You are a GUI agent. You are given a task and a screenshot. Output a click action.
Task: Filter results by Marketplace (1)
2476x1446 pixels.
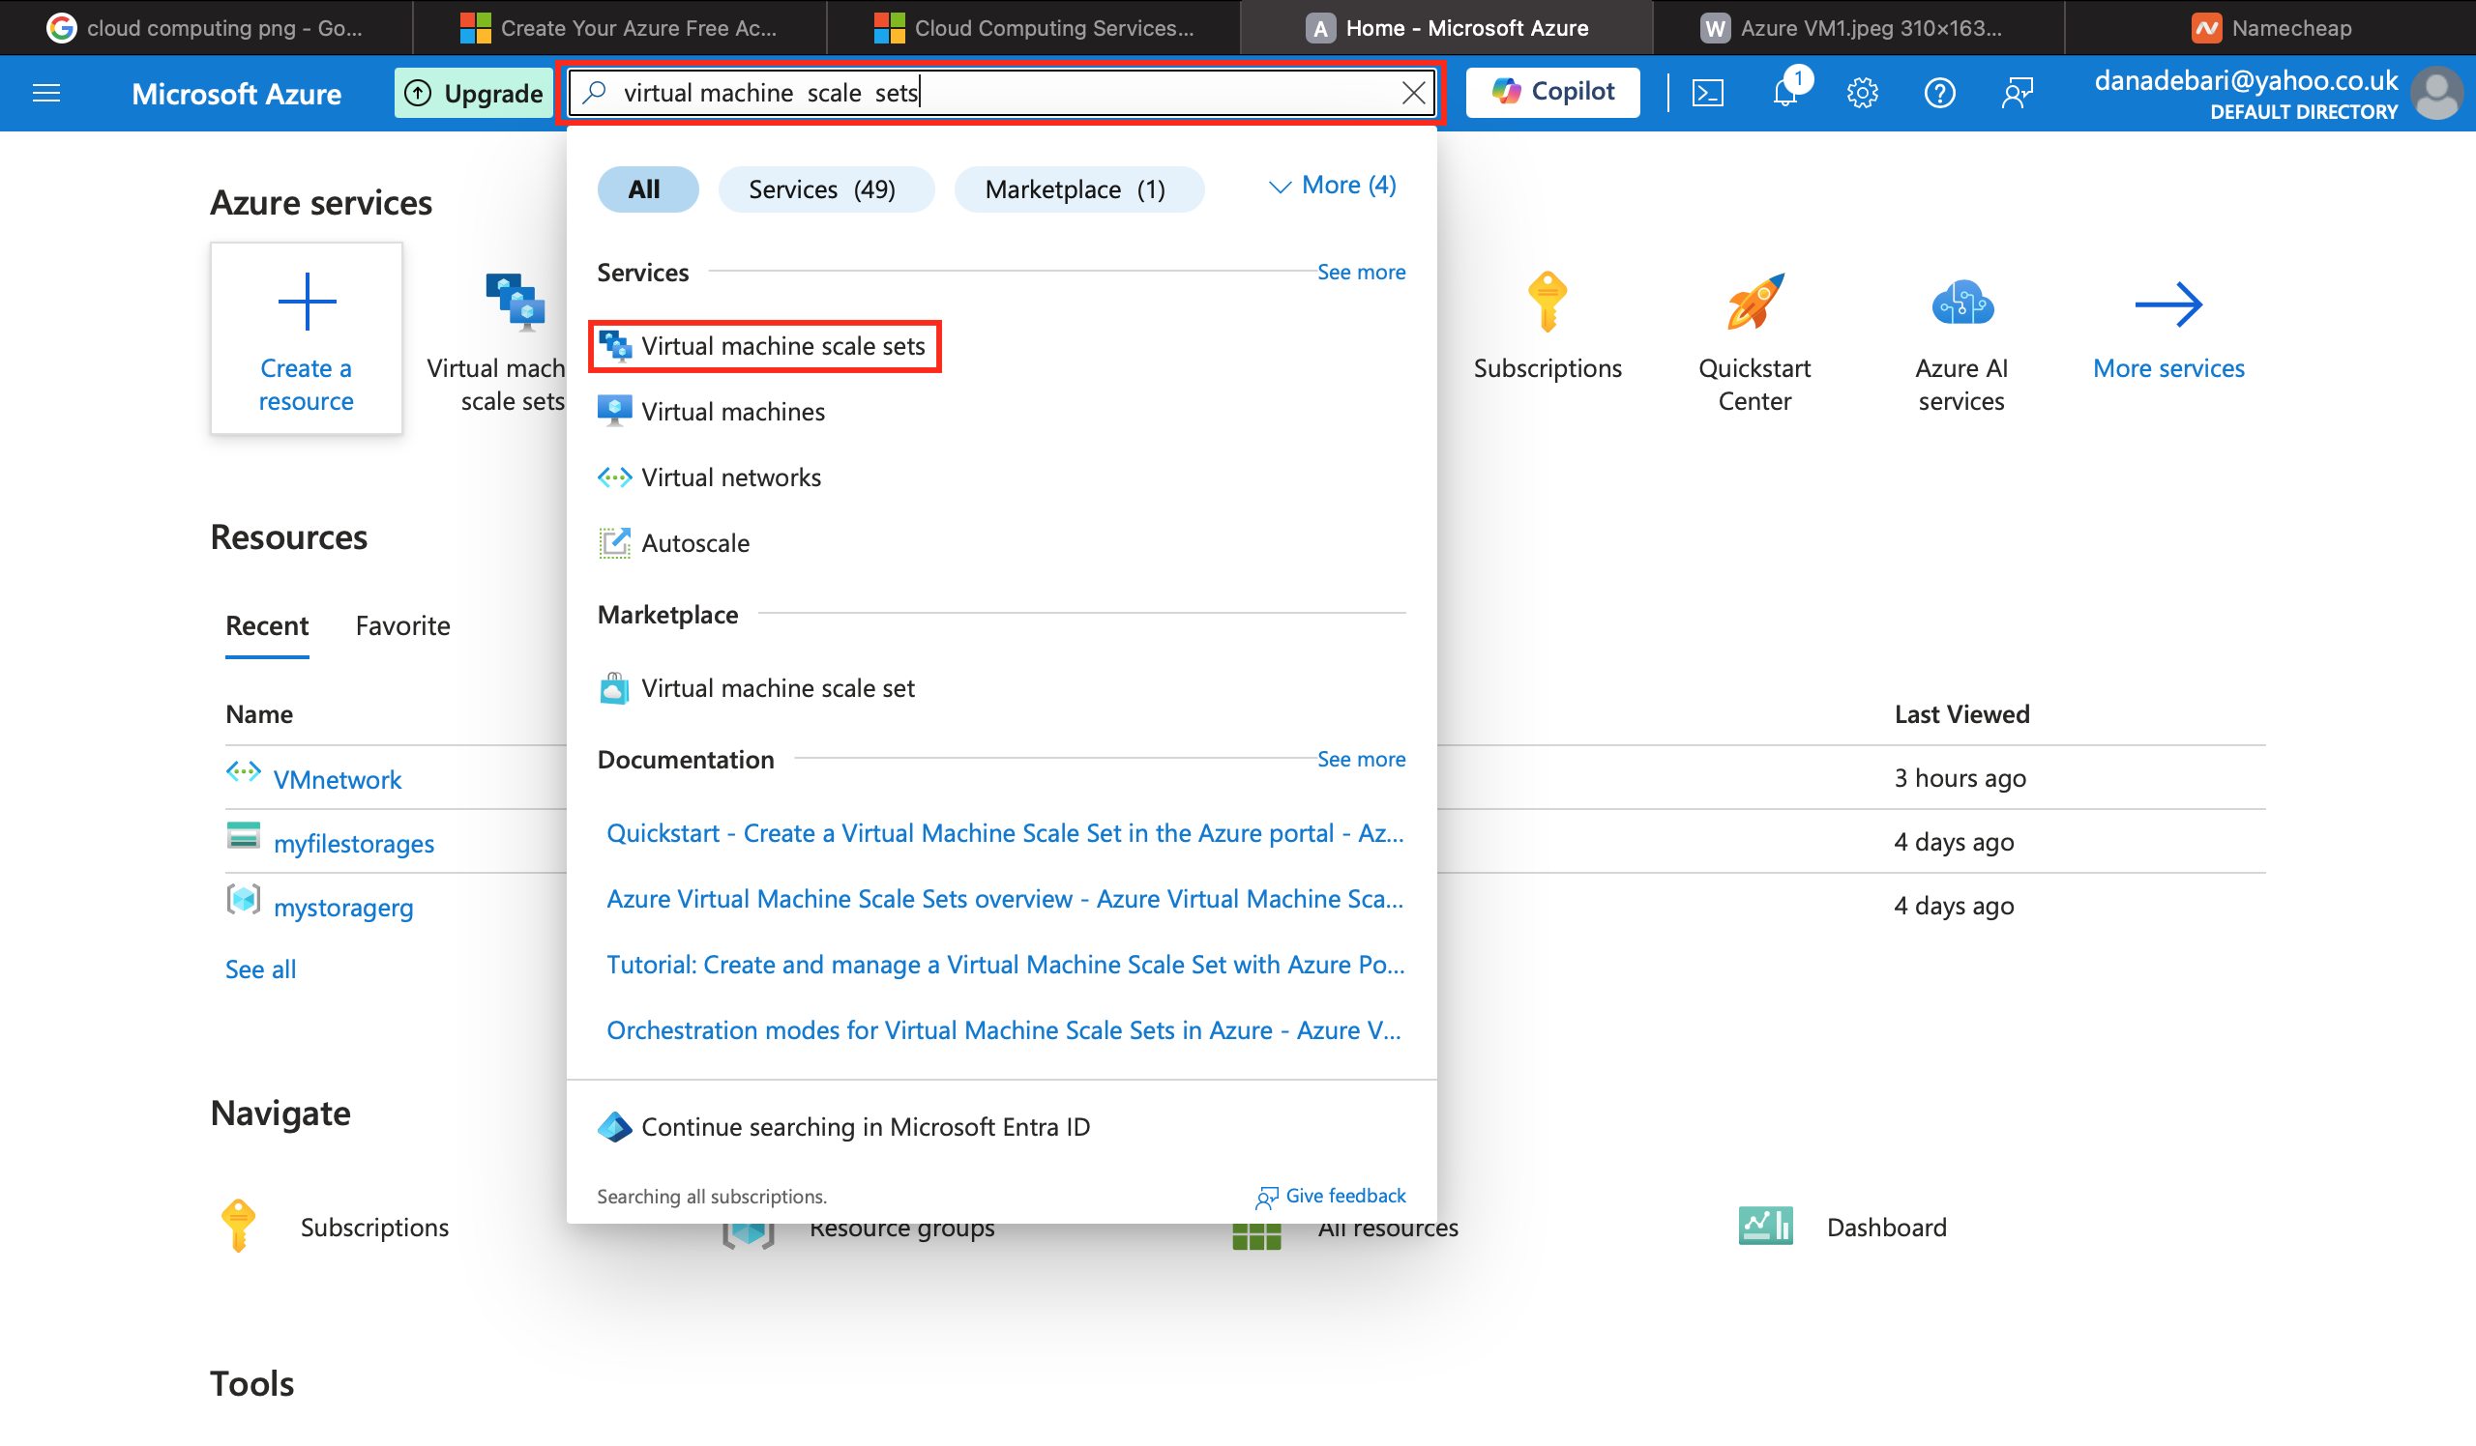coord(1076,189)
